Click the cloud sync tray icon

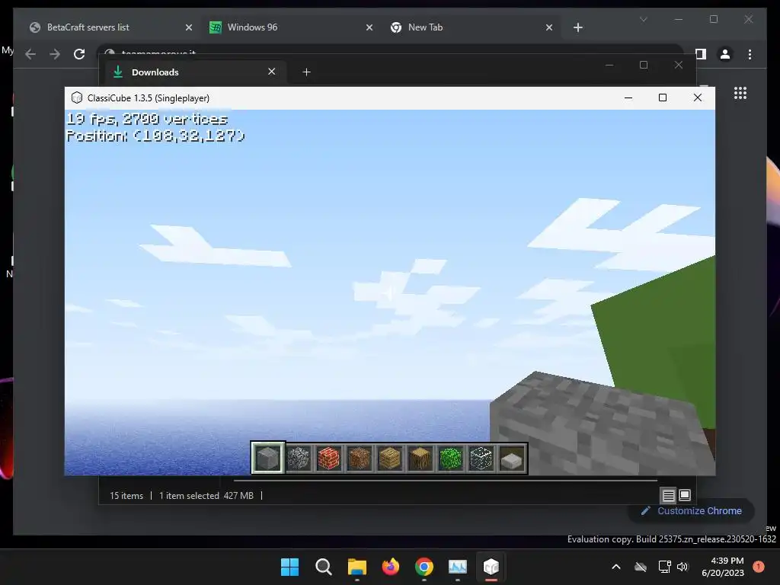coord(641,567)
